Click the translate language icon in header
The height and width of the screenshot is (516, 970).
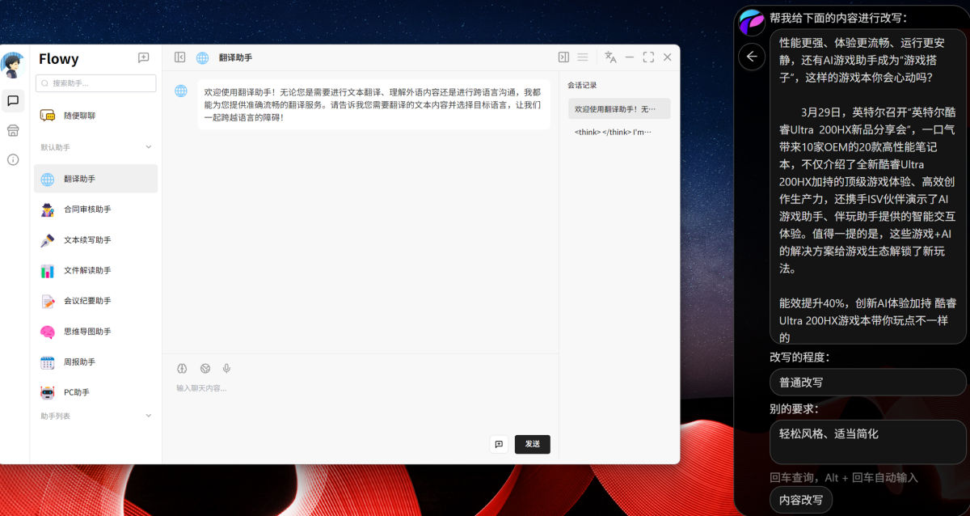coord(610,57)
